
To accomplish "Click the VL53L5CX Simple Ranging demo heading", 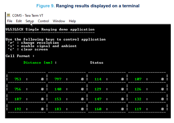I will [x=50, y=29].
